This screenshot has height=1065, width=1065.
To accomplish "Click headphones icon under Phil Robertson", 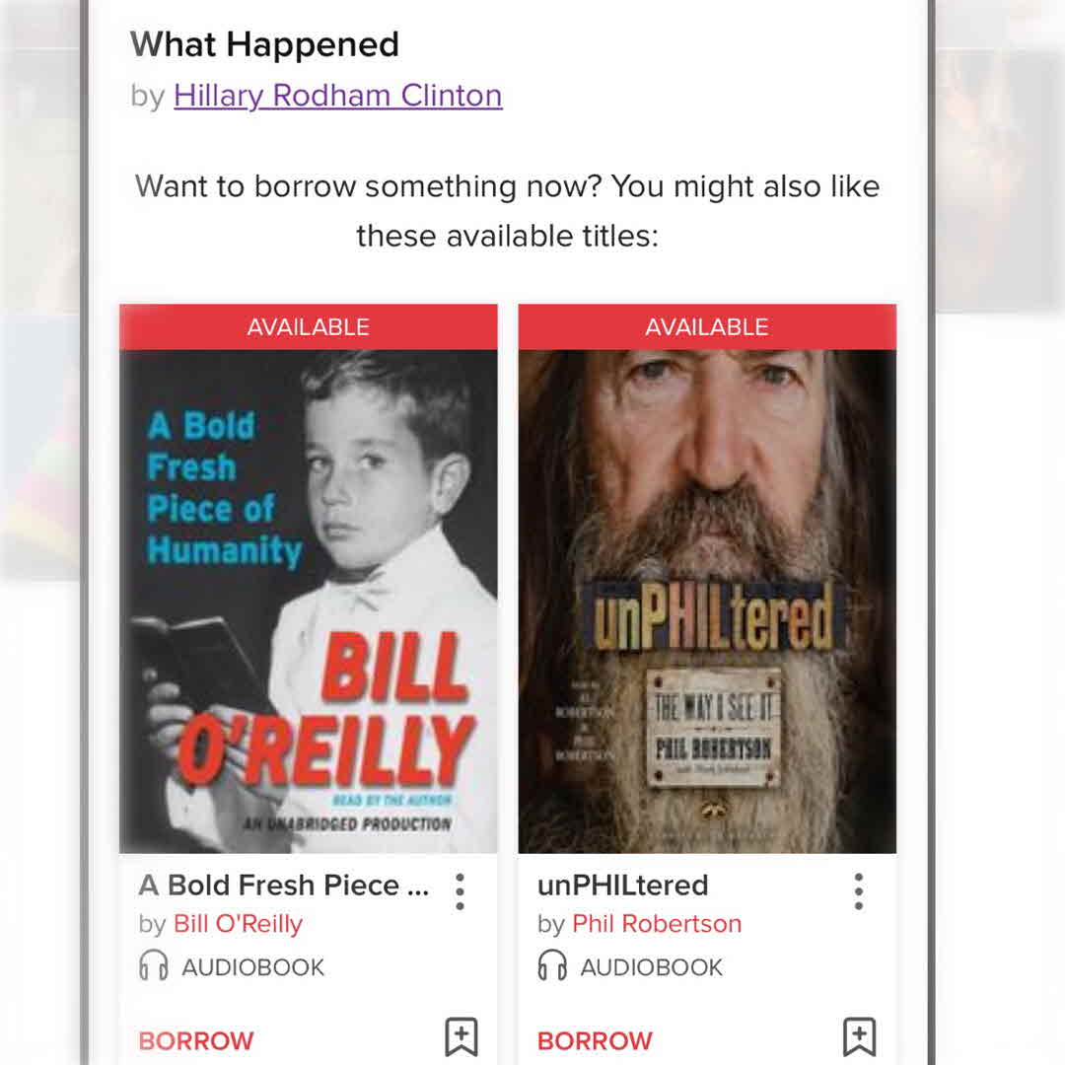I will tap(552, 965).
